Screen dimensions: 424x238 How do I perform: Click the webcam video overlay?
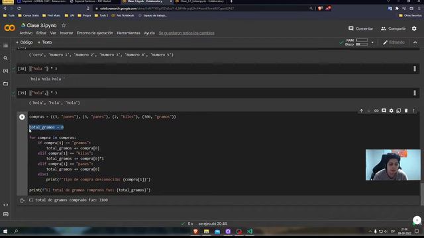tap(393, 165)
